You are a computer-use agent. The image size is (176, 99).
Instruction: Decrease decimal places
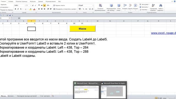coord(92,9)
